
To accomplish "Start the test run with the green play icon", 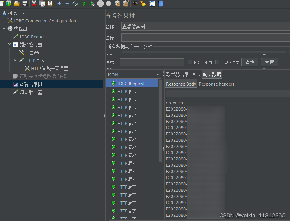I will 84,3.
